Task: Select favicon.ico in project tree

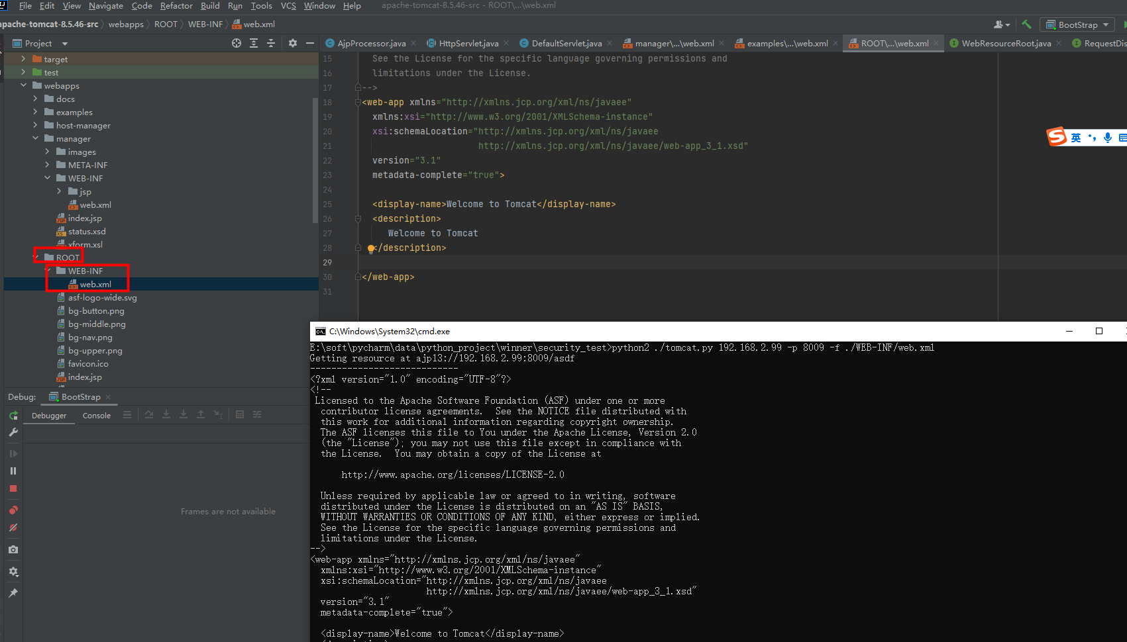Action: 87,363
